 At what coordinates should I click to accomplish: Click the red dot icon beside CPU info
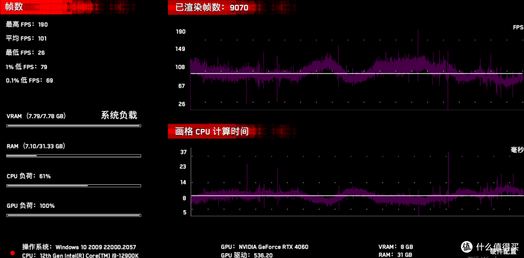coord(12,253)
